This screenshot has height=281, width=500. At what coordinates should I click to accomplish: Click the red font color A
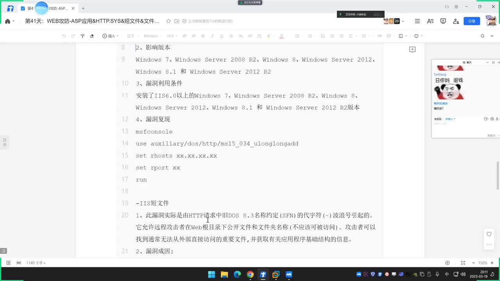click(x=281, y=36)
